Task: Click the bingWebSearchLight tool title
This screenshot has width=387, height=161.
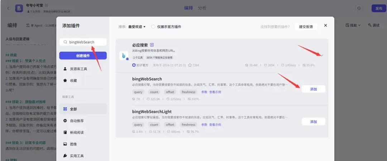Action: [x=152, y=112]
